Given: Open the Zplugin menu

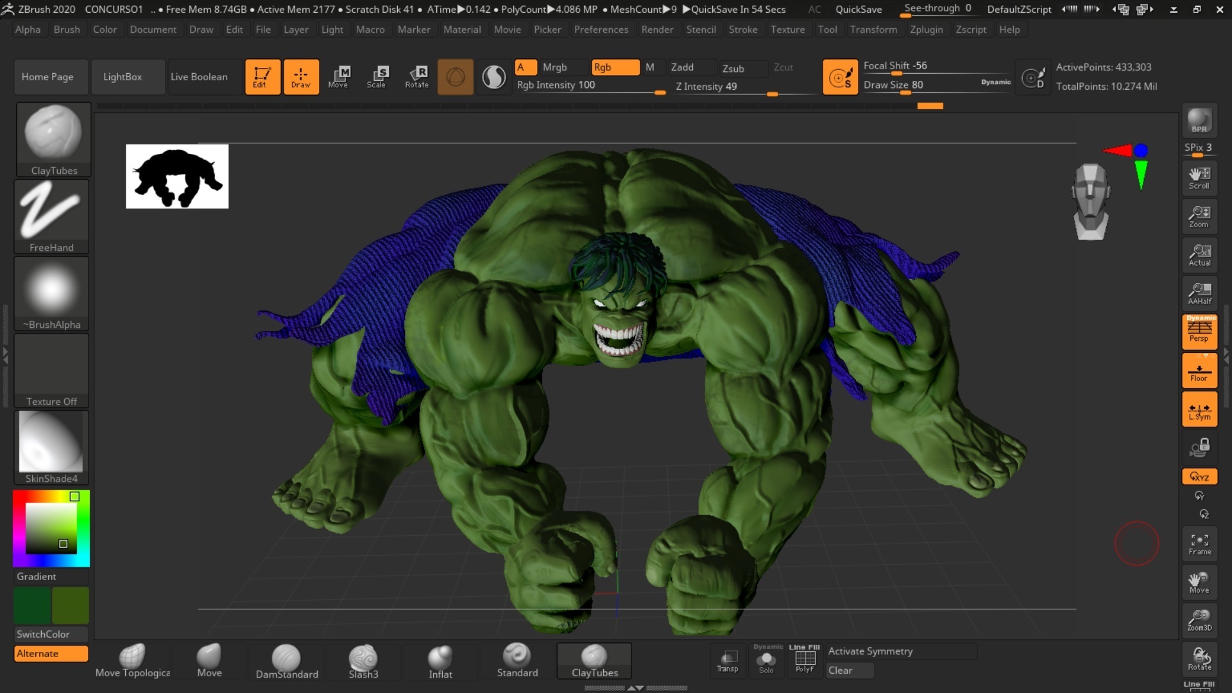Looking at the screenshot, I should click(926, 30).
